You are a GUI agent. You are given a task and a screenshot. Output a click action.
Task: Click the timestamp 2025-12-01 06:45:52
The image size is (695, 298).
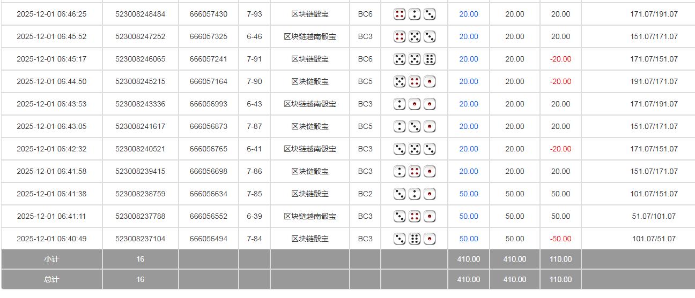click(51, 37)
